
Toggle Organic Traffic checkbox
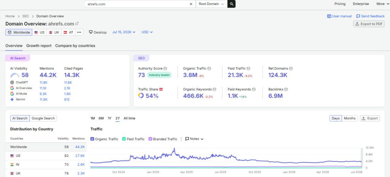point(92,139)
